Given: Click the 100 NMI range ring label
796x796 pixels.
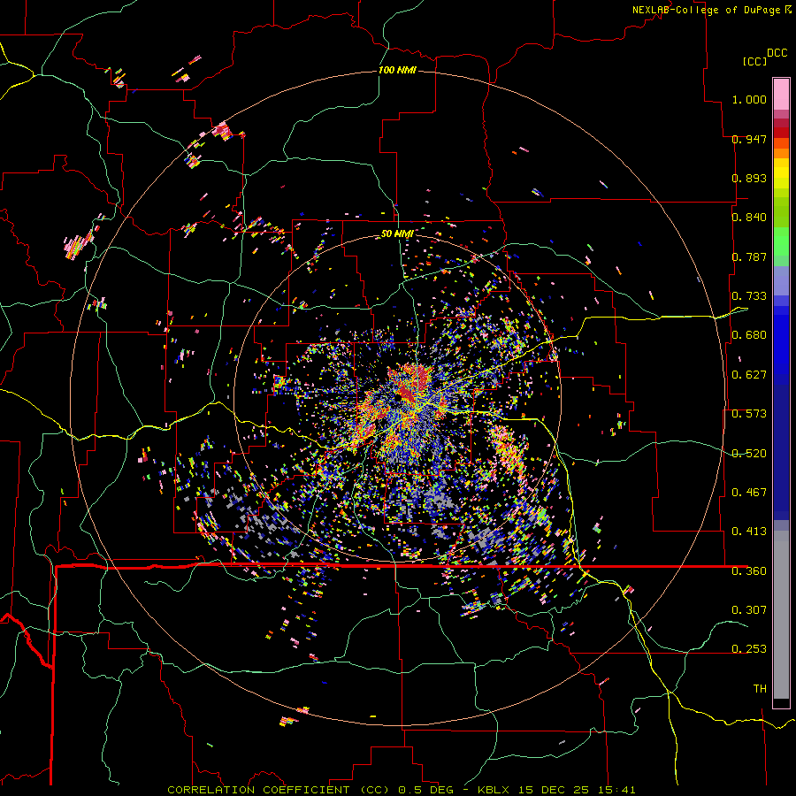Looking at the screenshot, I should tap(397, 70).
